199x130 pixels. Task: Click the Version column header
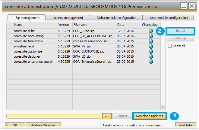[x=65, y=25]
